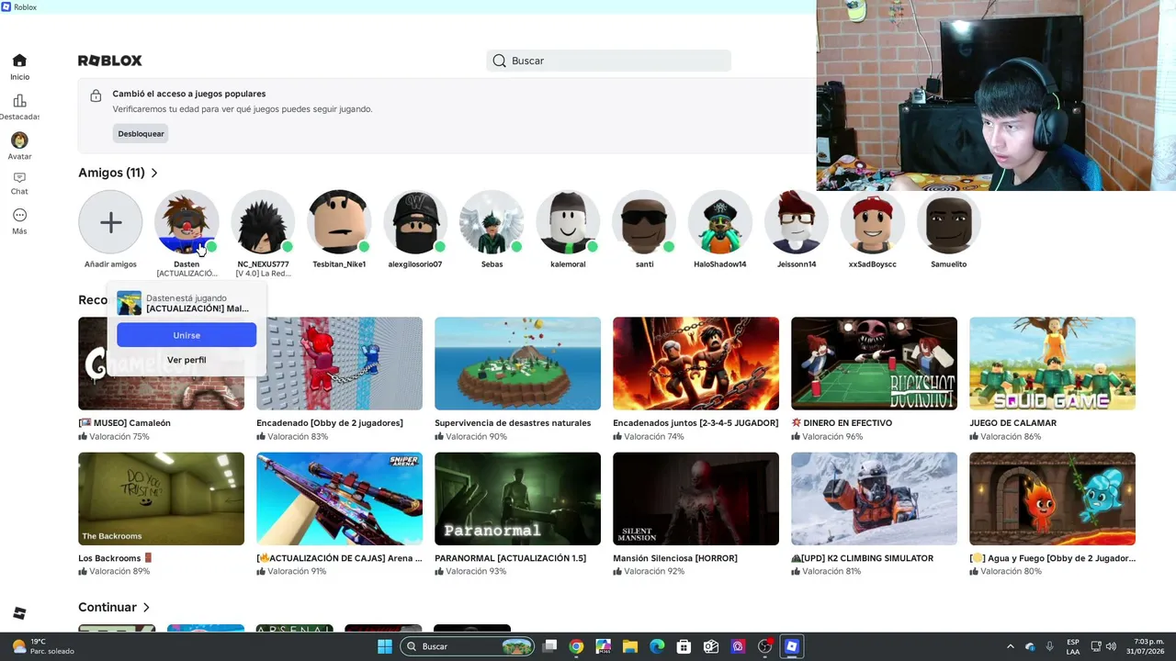Open the weather widget showing 19°C
Screen dimensions: 1176x661
[x=42, y=646]
